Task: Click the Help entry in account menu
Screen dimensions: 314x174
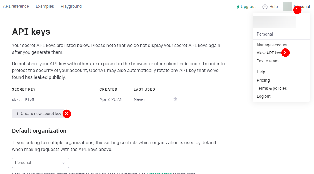Action: tap(261, 72)
